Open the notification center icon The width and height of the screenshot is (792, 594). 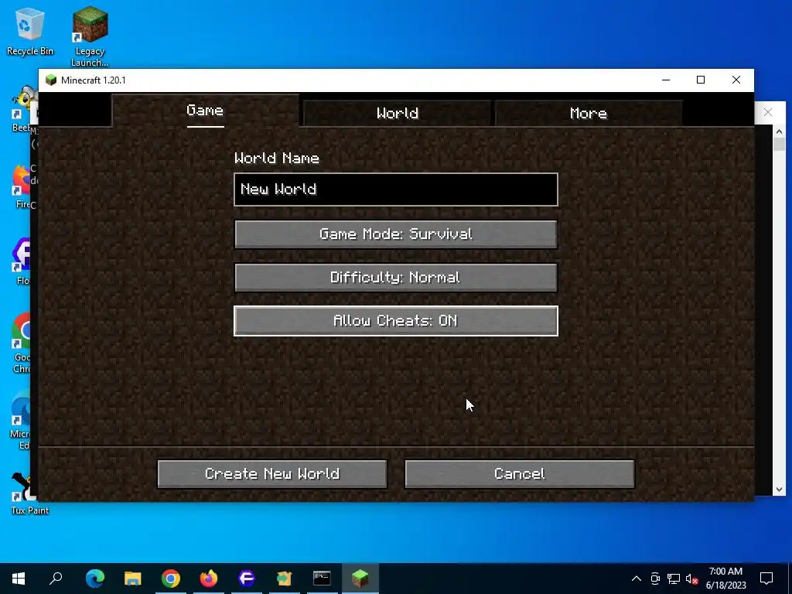click(x=766, y=579)
